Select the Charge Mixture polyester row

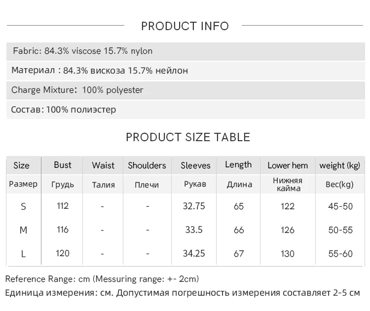185,90
